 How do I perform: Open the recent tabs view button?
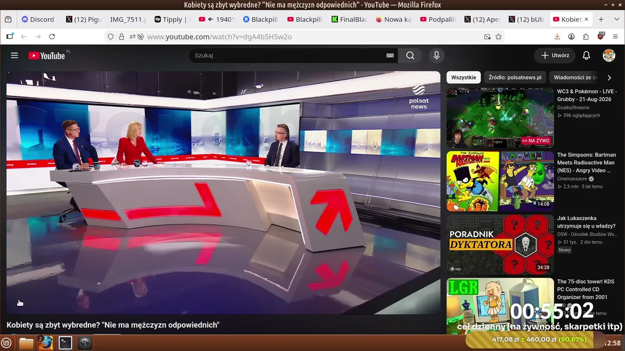click(x=8, y=19)
